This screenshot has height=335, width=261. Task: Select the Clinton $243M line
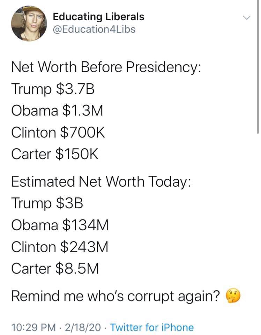pyautogui.click(x=60, y=247)
